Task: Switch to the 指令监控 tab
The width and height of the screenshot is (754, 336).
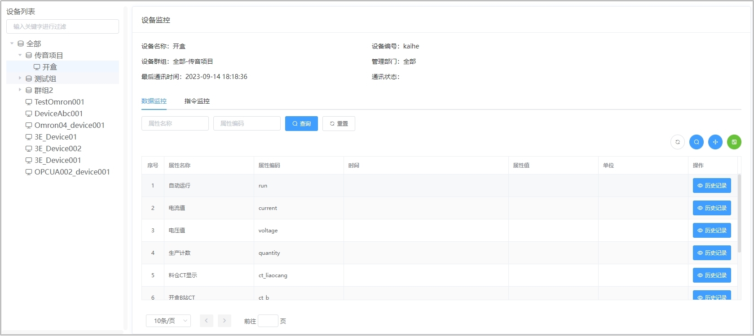Action: 197,101
